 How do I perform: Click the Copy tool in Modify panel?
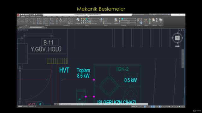(x=39, y=21)
